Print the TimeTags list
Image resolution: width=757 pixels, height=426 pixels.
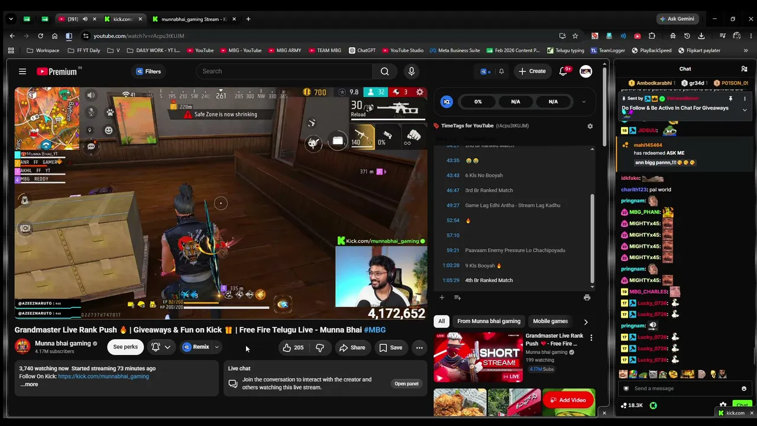(587, 298)
